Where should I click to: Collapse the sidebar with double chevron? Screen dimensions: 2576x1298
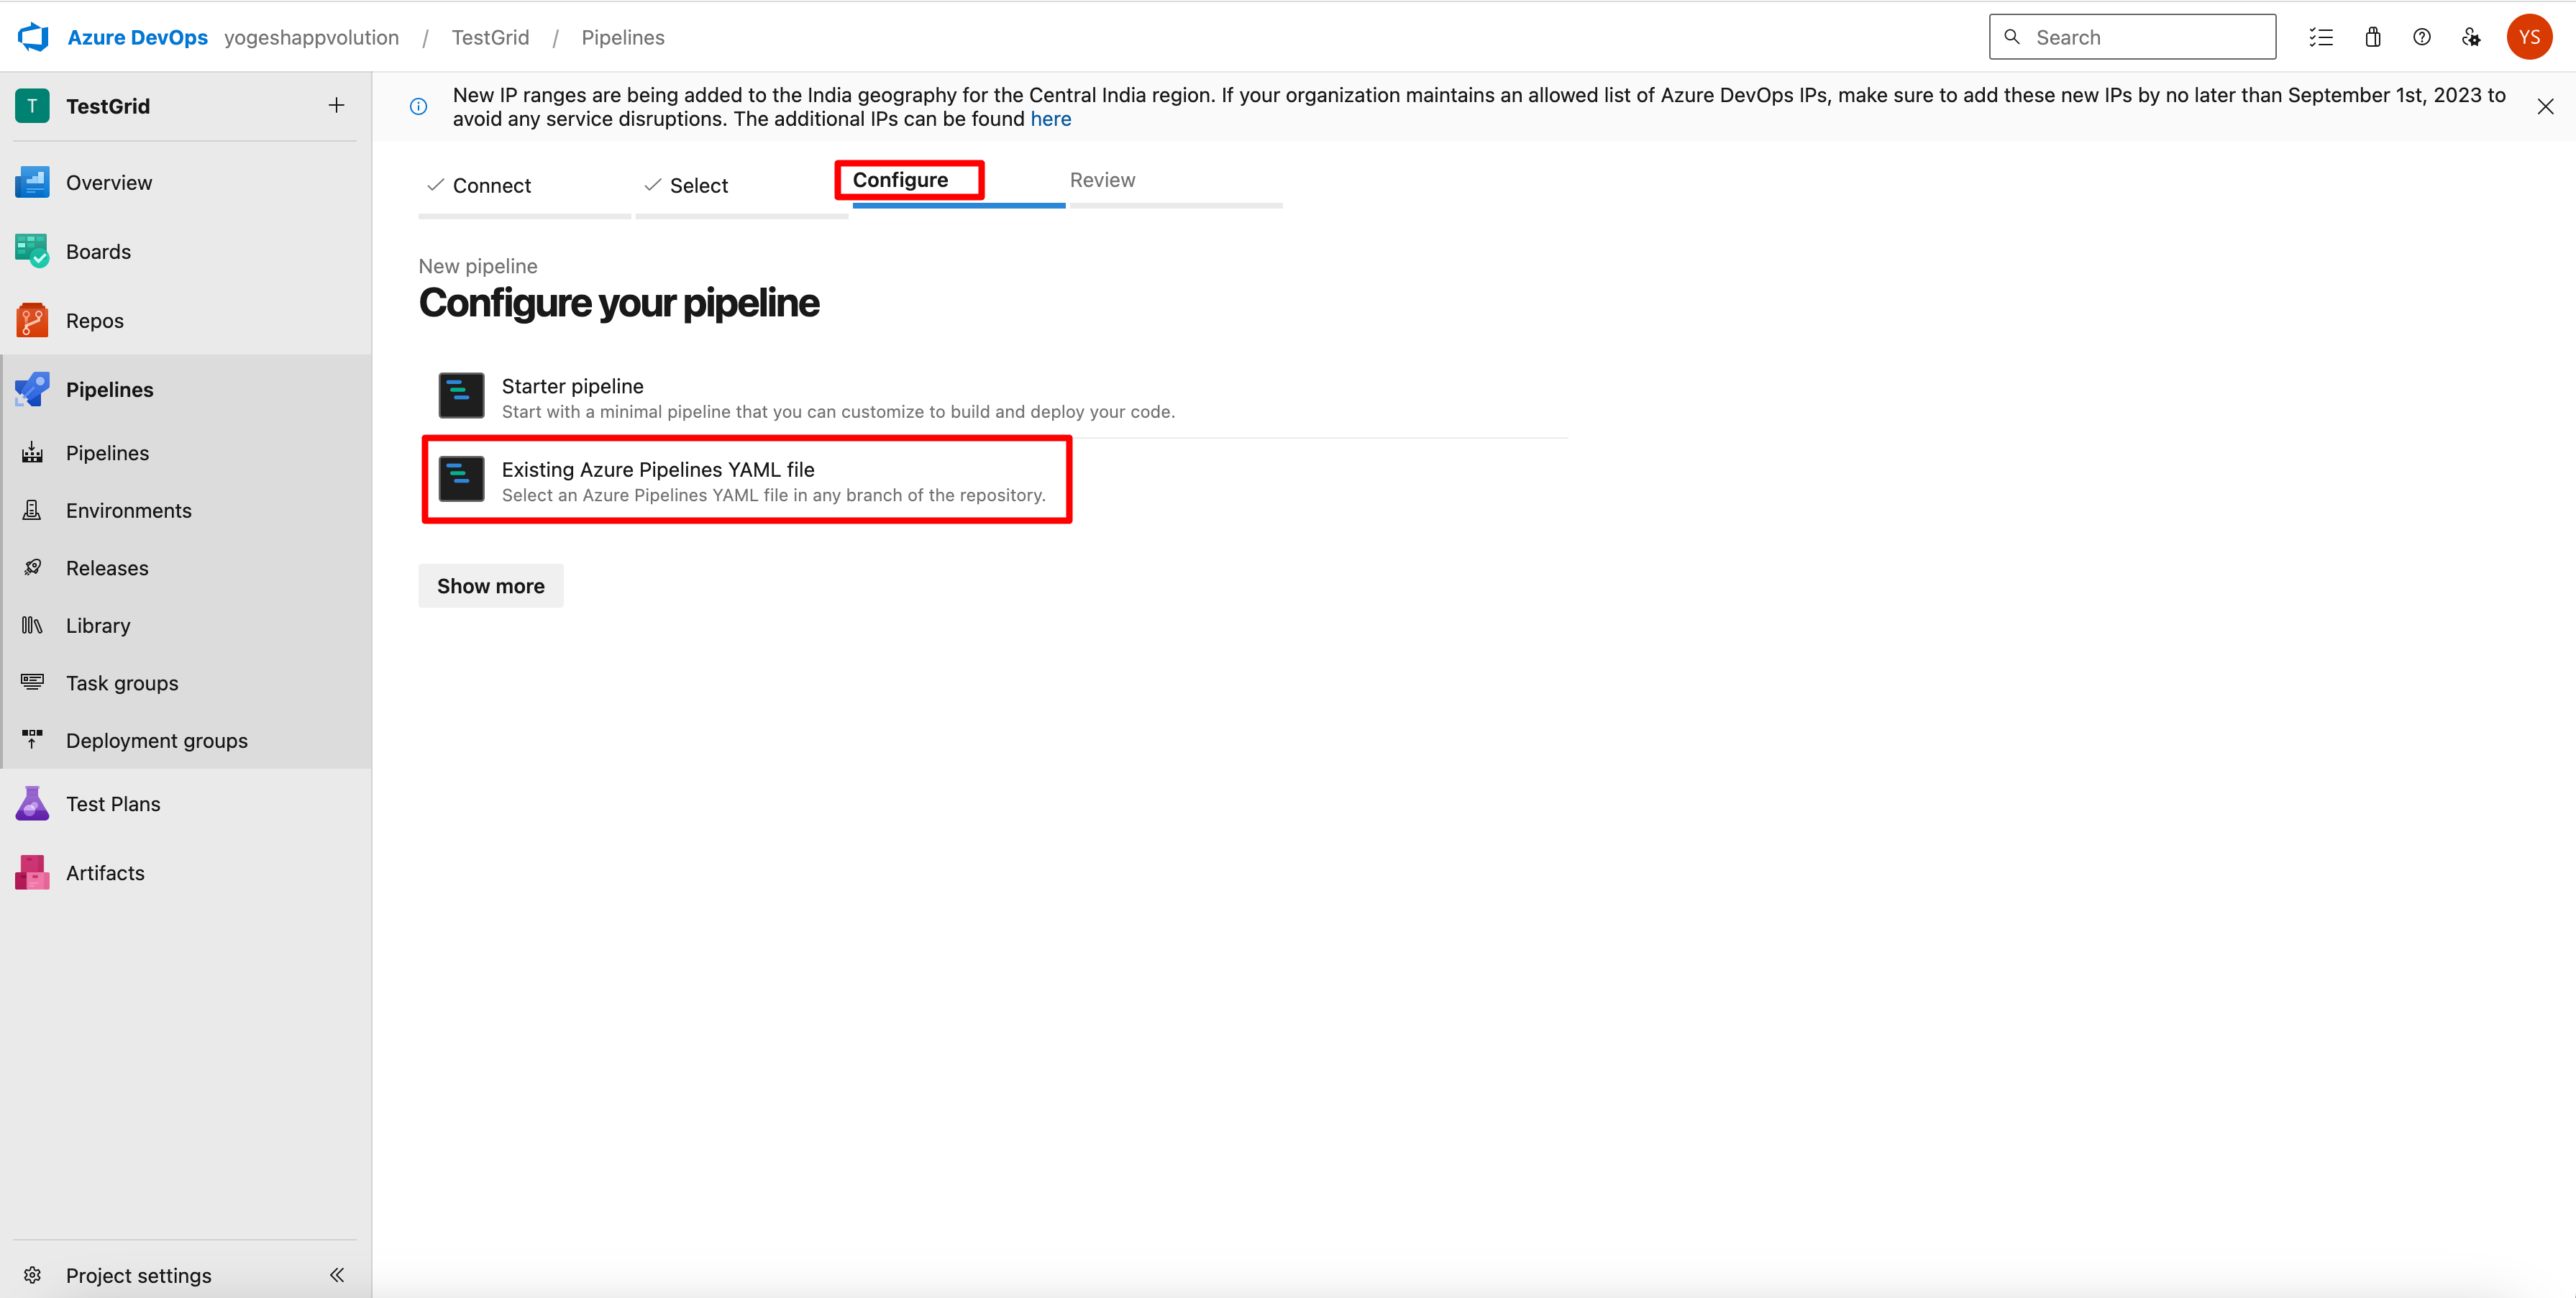pyautogui.click(x=337, y=1275)
